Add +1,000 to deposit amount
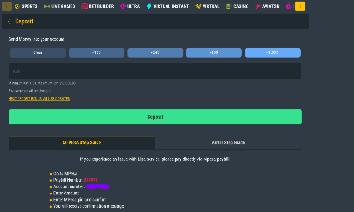Screen dimensions: 354x212 tap(273, 53)
